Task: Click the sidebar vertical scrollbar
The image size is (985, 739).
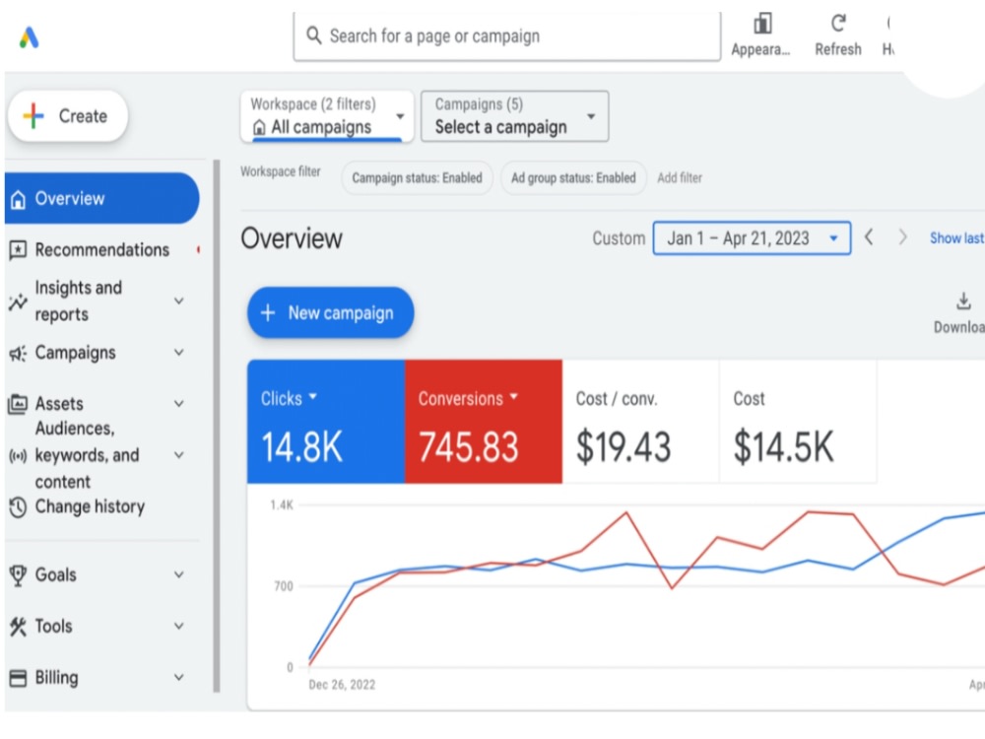Action: pyautogui.click(x=217, y=426)
